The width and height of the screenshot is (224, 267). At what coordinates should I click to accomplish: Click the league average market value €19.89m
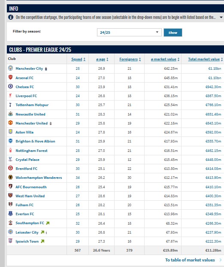pos(170,250)
